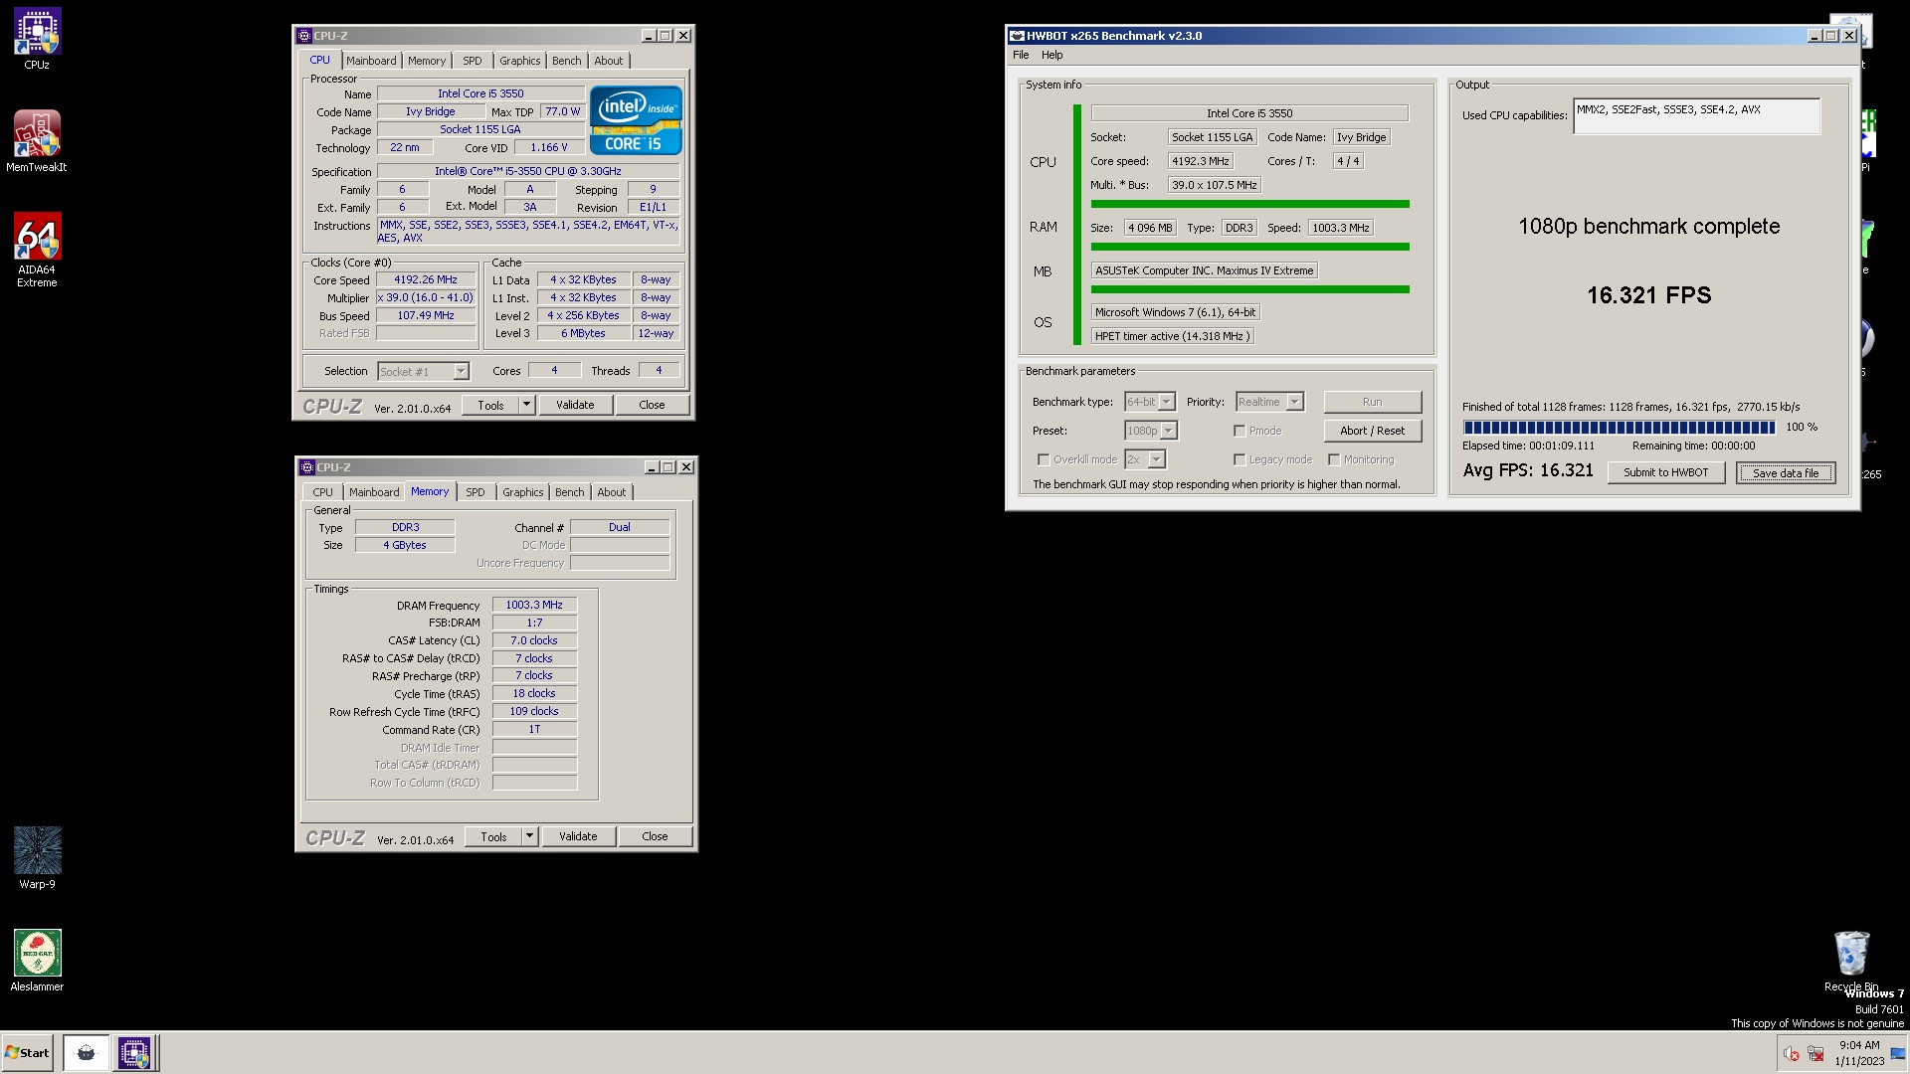This screenshot has width=1910, height=1074.
Task: Click the Core Speed 4192.26 MHz field
Action: [426, 280]
